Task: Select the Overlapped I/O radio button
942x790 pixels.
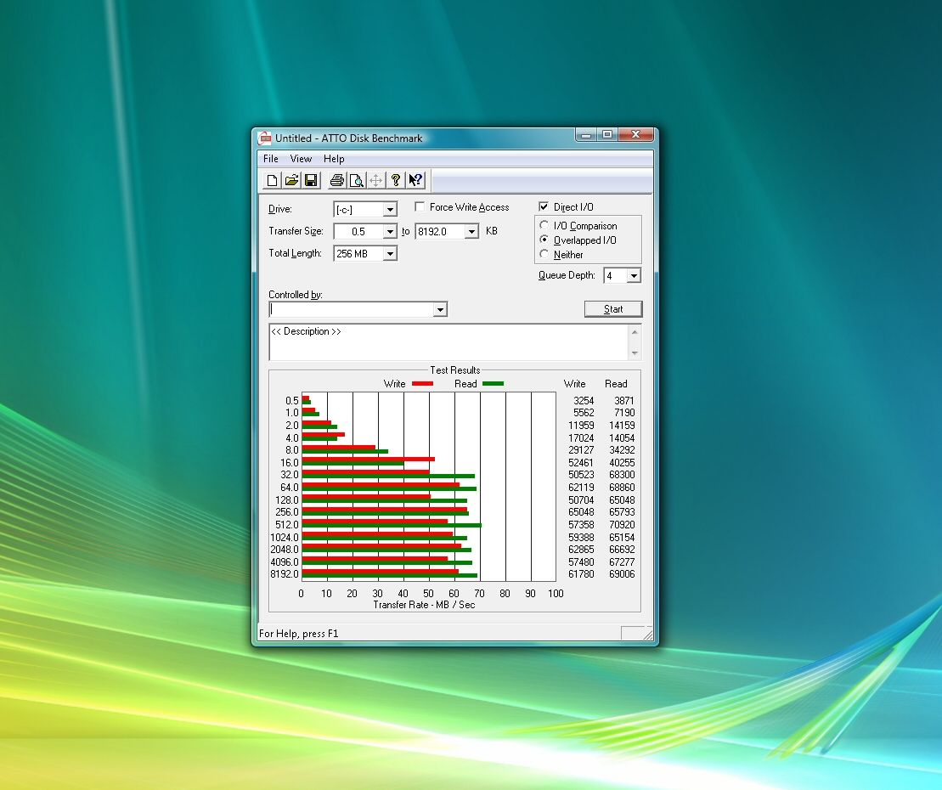Action: click(544, 240)
